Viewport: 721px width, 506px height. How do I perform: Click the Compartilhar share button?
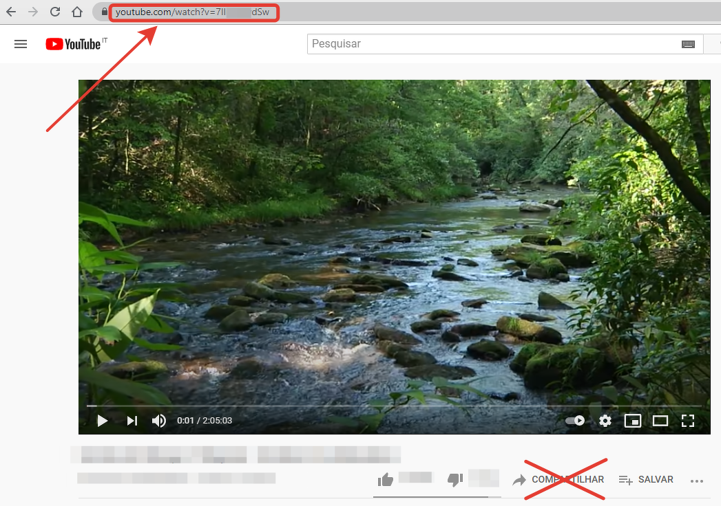558,480
